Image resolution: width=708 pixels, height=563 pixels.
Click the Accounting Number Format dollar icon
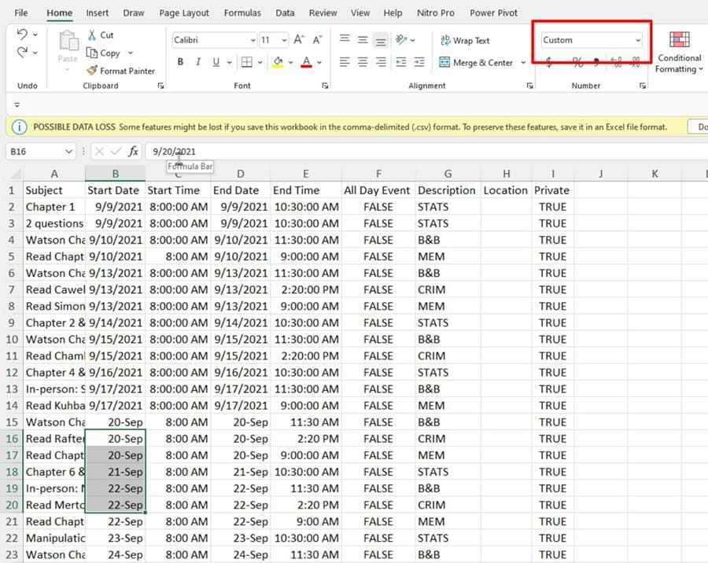point(548,62)
